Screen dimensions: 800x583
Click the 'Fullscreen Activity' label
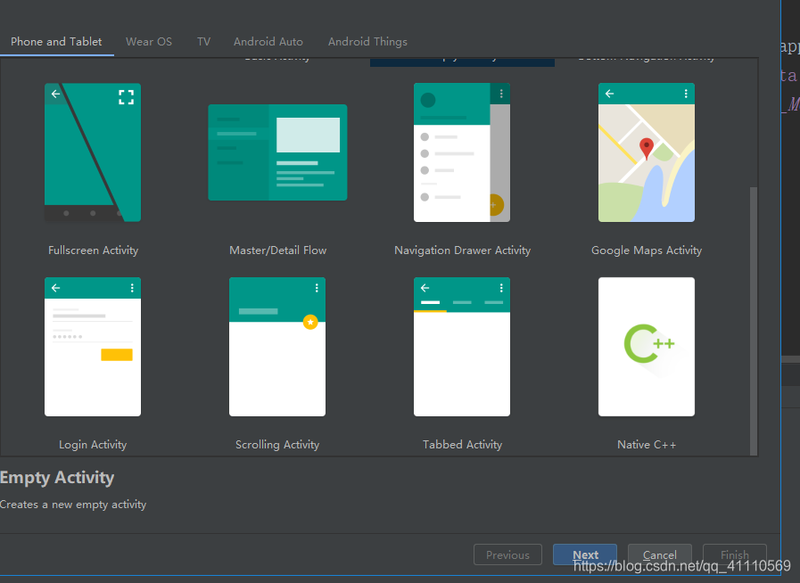click(x=93, y=250)
